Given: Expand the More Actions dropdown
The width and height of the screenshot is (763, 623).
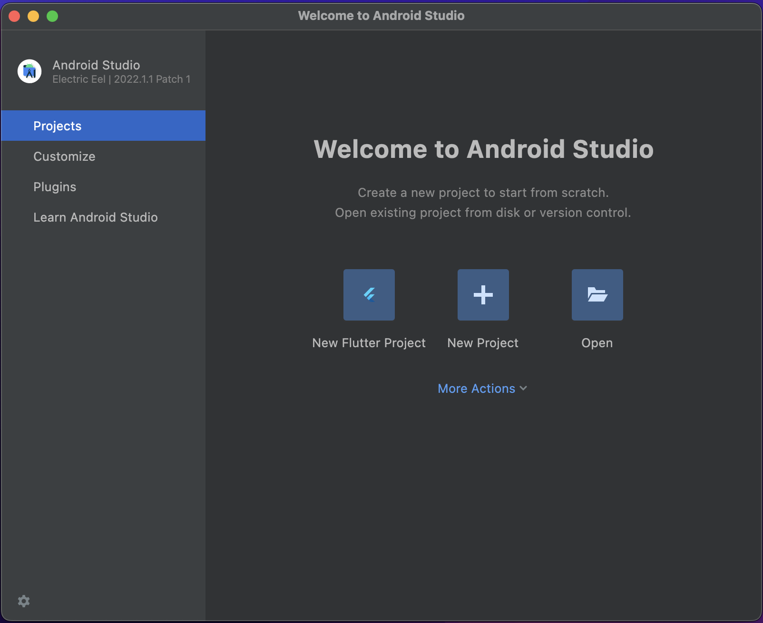Looking at the screenshot, I should (x=482, y=389).
